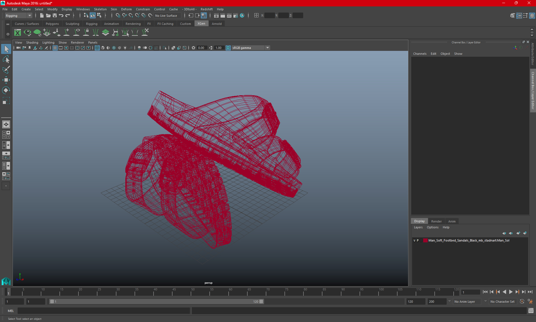The image size is (536, 322).
Task: Click the No Live Surface button
Action: (166, 16)
